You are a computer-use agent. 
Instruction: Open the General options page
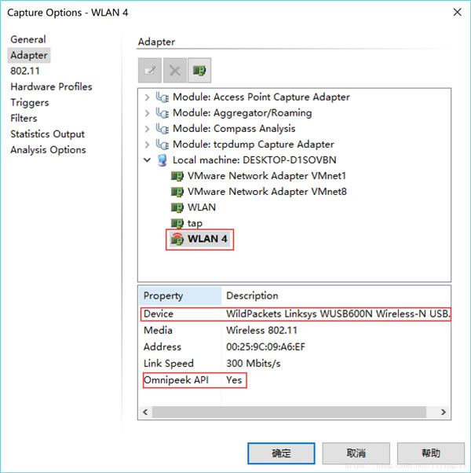28,39
